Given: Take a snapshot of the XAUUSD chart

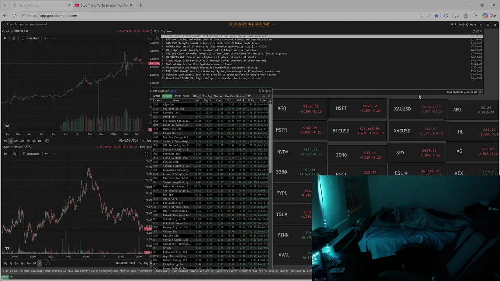Looking at the screenshot, I should [157, 38].
